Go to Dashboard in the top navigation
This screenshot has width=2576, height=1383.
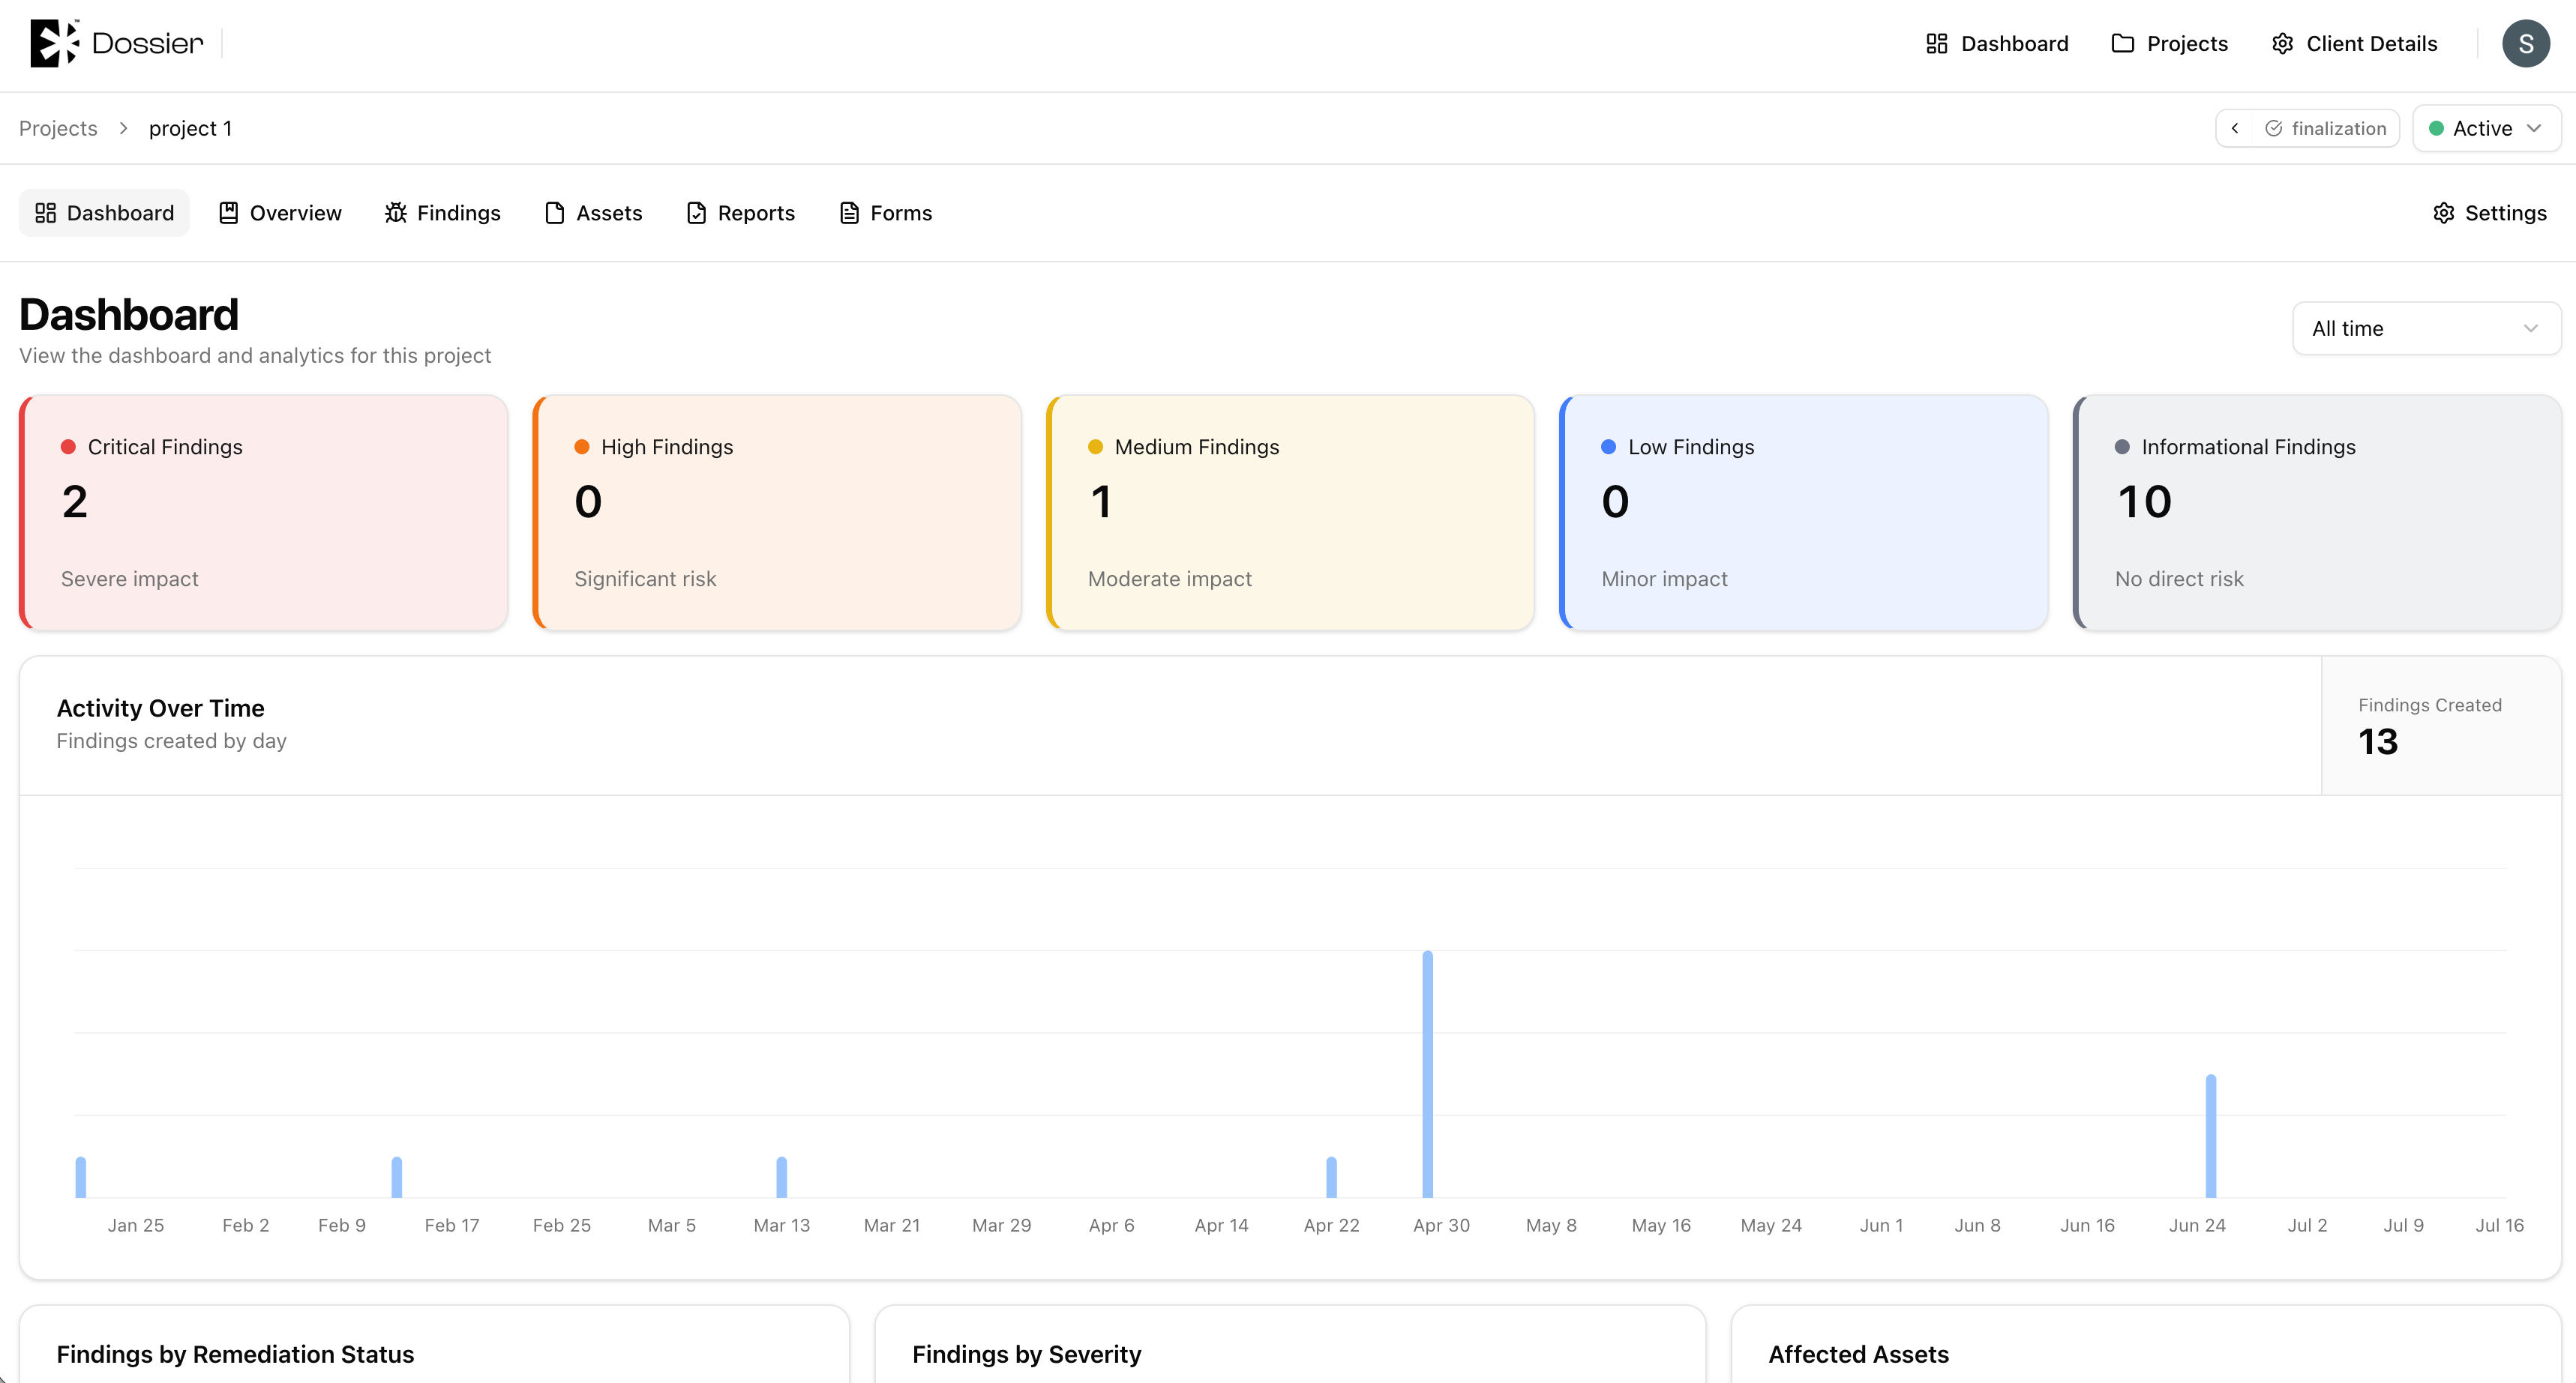[1997, 44]
